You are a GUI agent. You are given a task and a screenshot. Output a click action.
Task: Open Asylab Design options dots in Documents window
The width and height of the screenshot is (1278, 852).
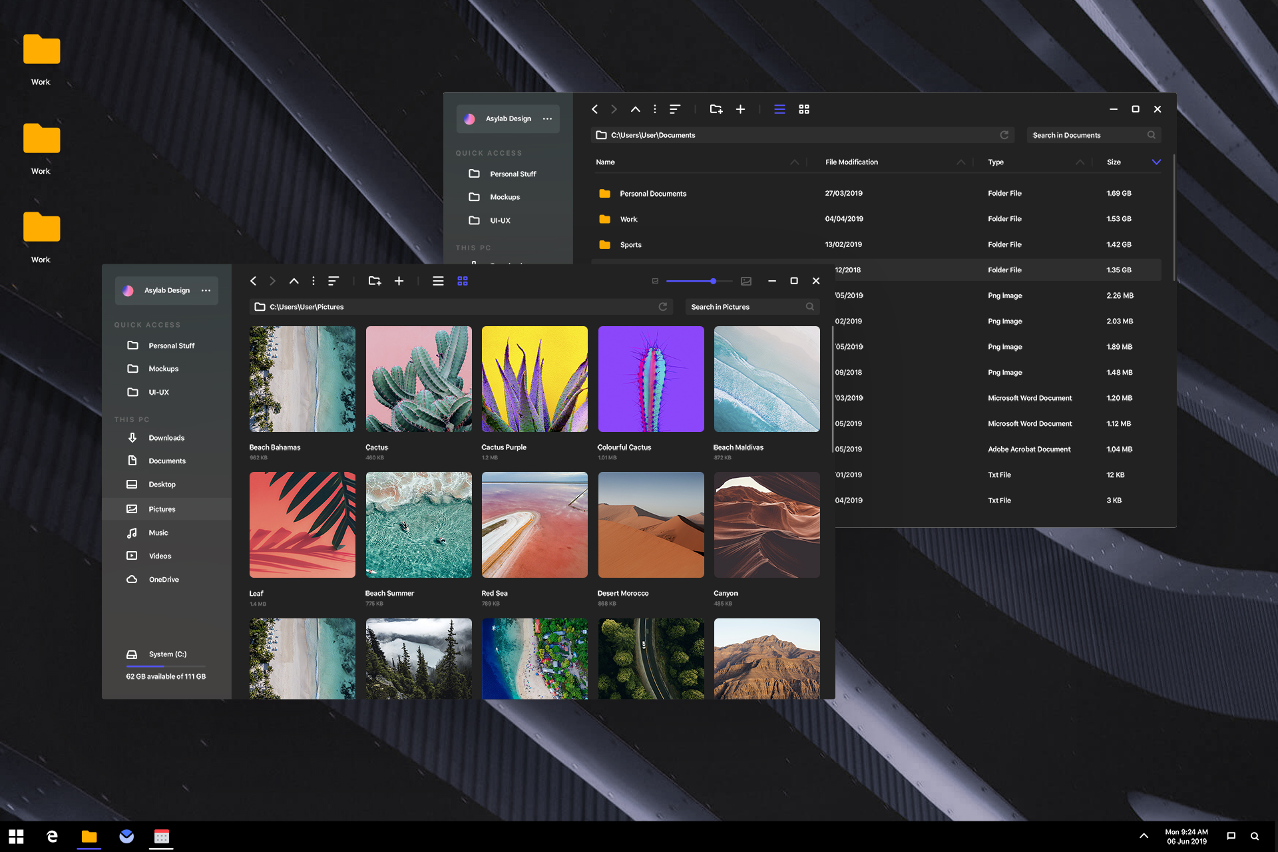point(548,118)
